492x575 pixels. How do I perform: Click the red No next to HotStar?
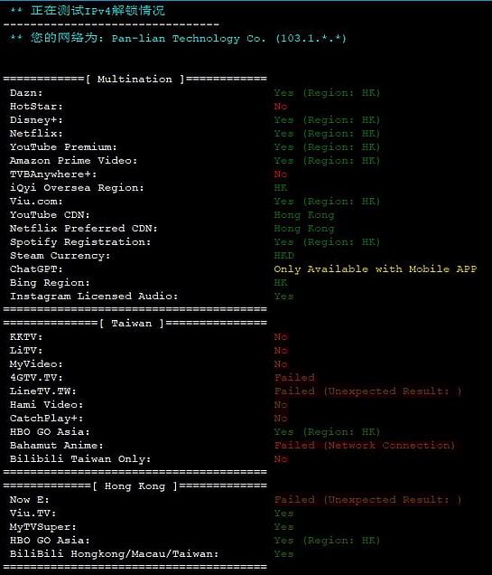coord(281,107)
